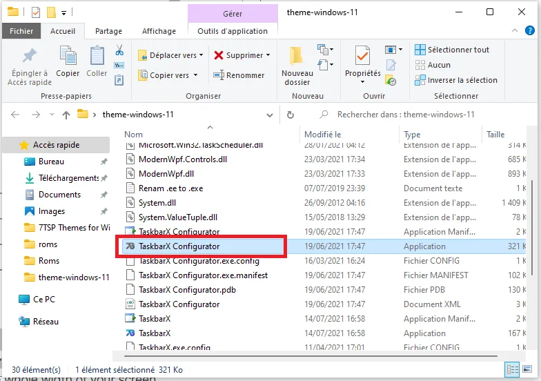This screenshot has height=381, width=541.
Task: Collapse the ribbon with the chevron
Action: tap(515, 30)
